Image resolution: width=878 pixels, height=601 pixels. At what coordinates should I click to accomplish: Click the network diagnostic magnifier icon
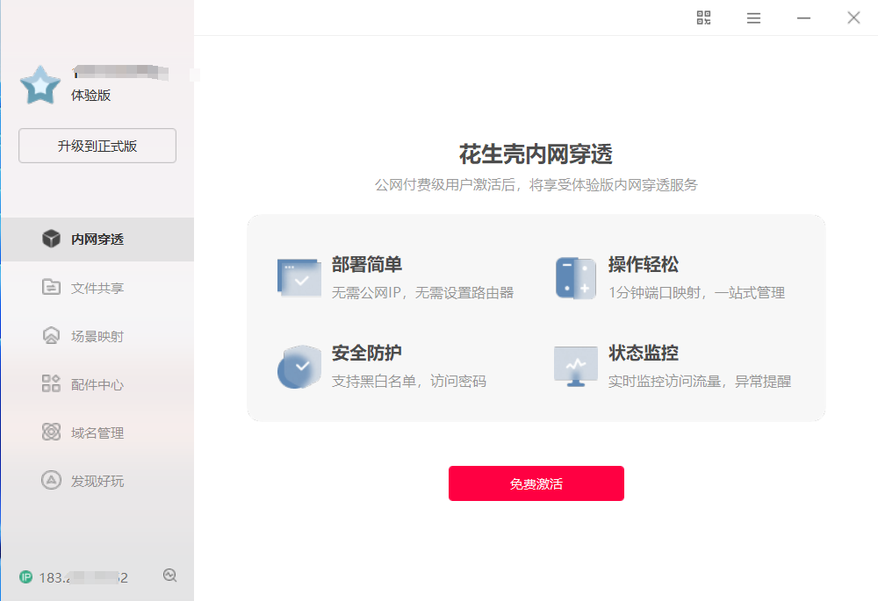170,576
